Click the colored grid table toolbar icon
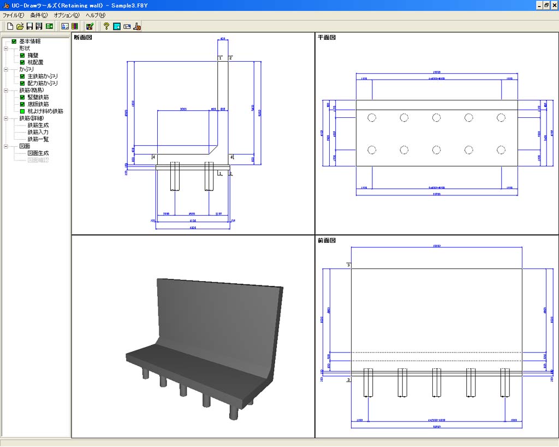This screenshot has width=559, height=447. point(75,26)
